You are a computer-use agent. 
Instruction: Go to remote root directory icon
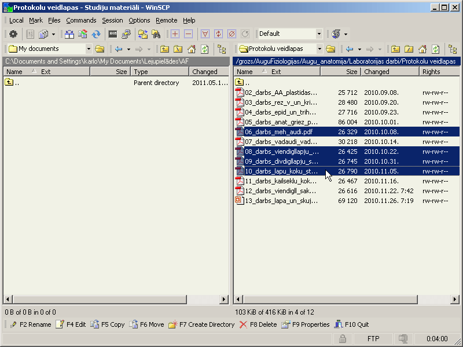coord(409,49)
